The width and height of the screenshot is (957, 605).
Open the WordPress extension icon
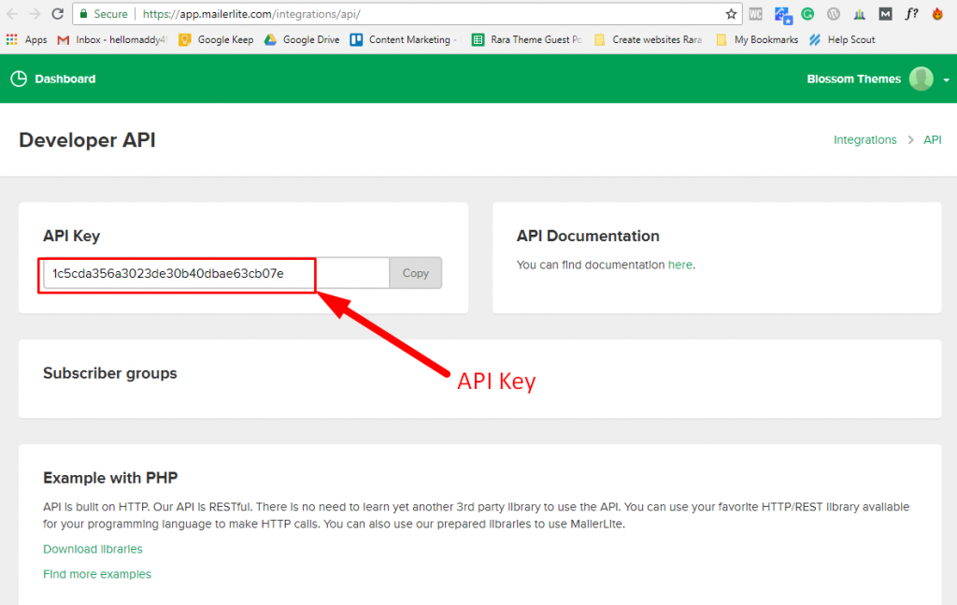coord(833,13)
